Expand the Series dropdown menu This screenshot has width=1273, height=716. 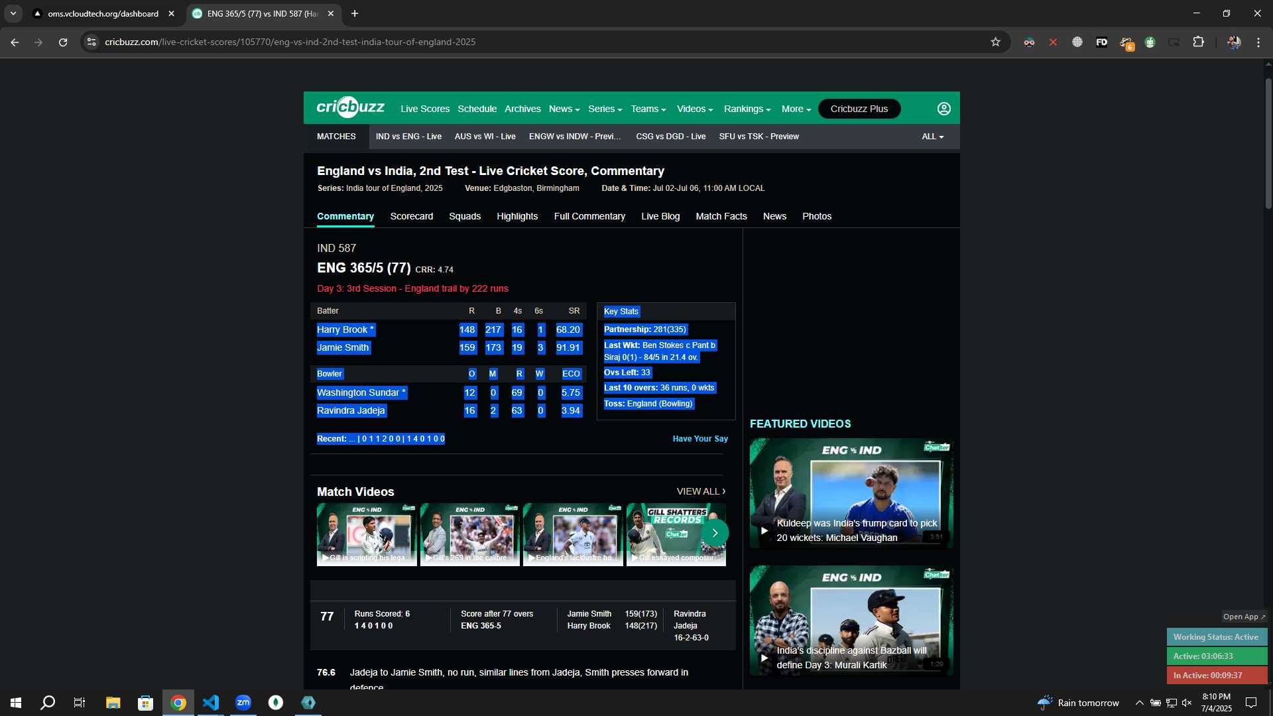coord(605,109)
